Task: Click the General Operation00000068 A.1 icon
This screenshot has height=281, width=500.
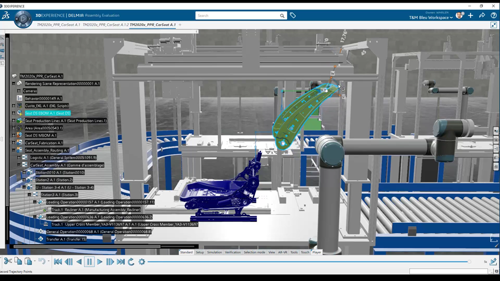Action: 40,232
